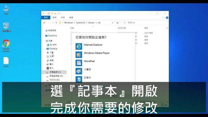This screenshot has height=117, width=208.
Task: Sort by 類型 column header
Action: pos(146,28)
